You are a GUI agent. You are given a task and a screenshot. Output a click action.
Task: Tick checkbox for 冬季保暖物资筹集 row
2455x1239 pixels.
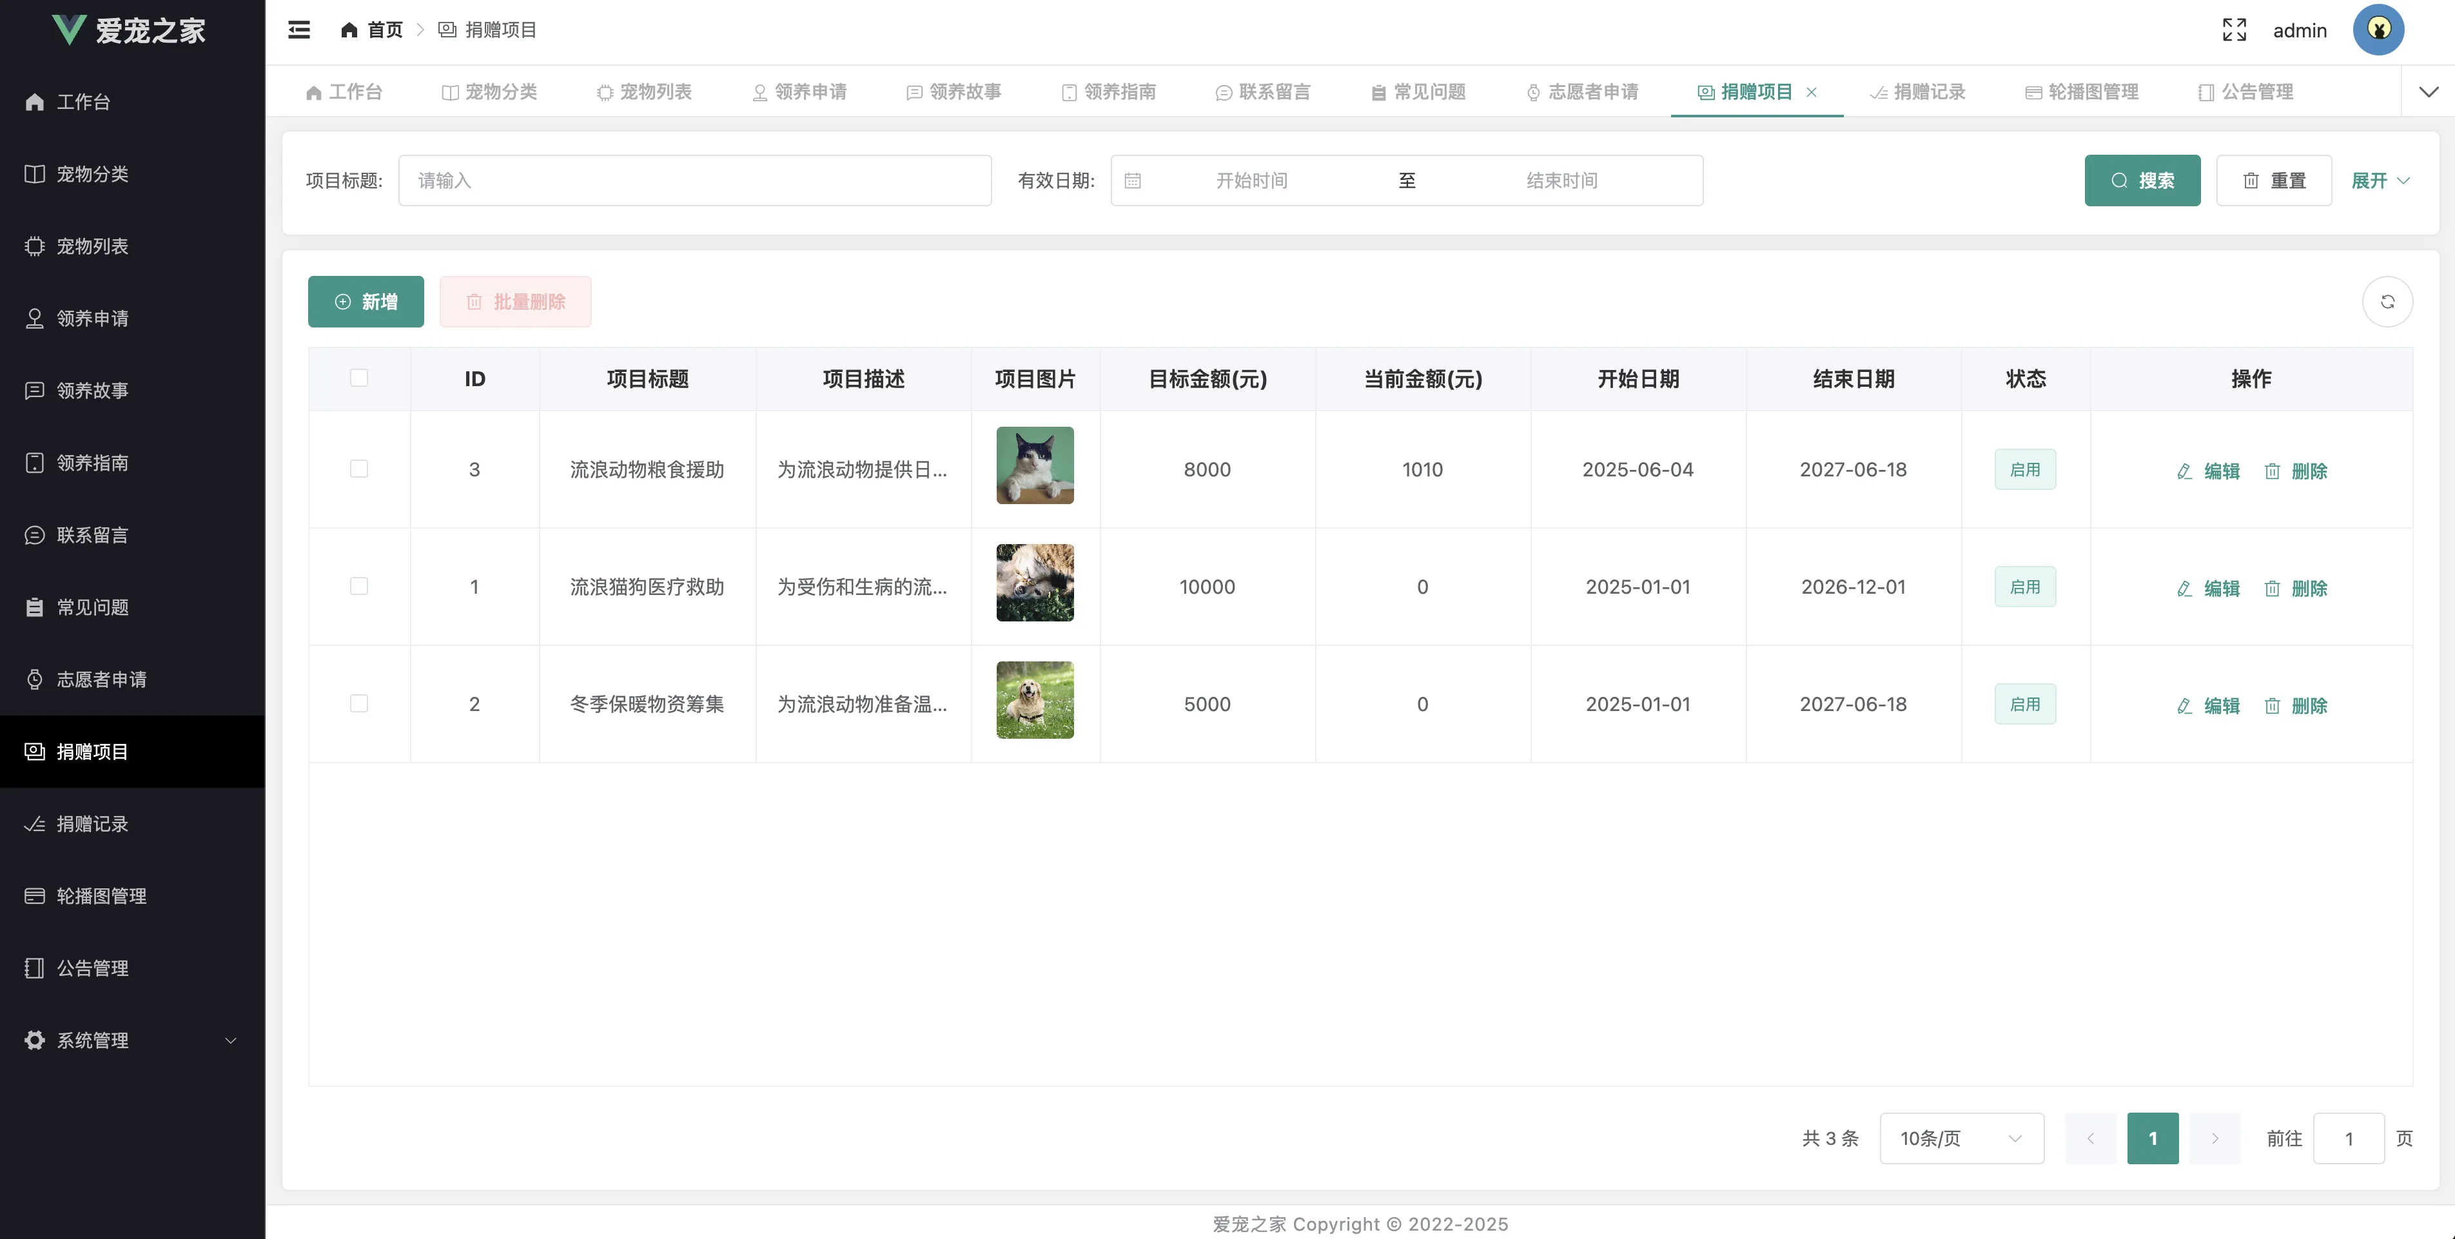coord(359,703)
